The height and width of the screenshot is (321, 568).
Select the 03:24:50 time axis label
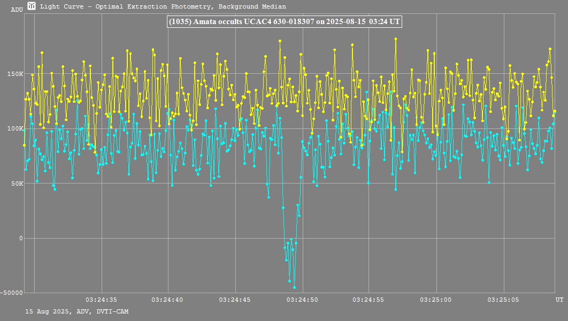[302, 300]
